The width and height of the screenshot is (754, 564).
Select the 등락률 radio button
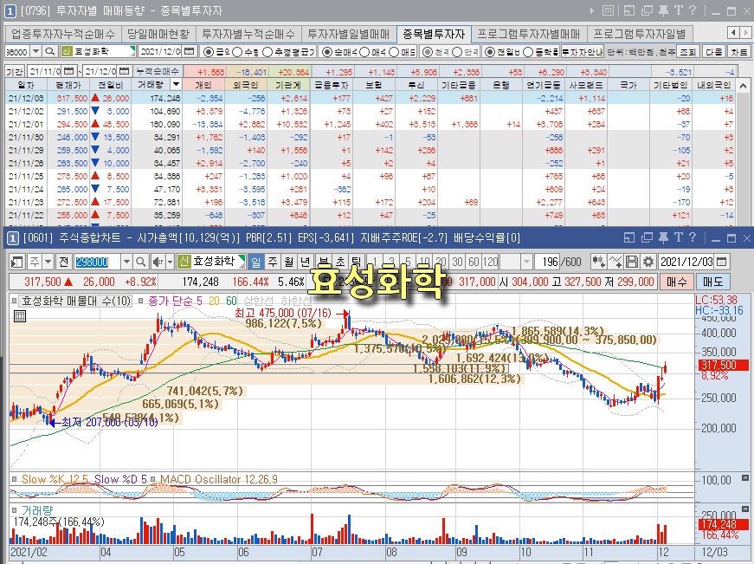click(527, 51)
